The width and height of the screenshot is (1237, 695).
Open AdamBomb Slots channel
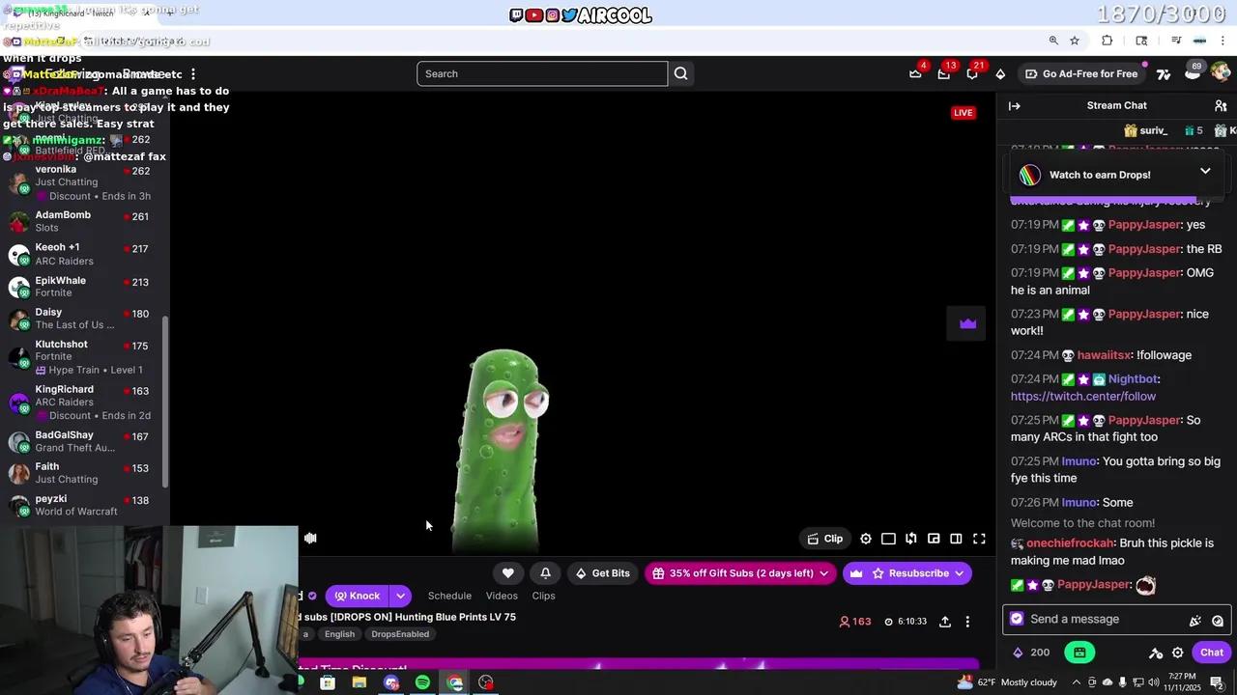pos(84,221)
